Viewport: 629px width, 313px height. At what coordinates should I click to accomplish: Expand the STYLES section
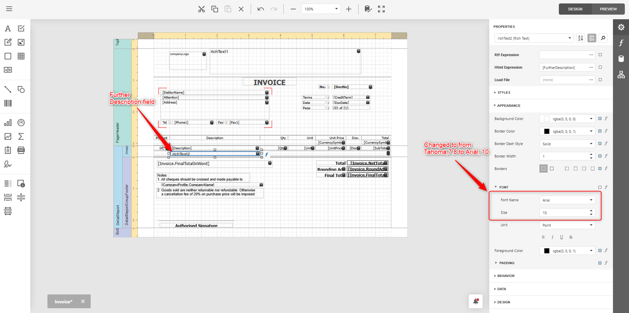[x=504, y=92]
